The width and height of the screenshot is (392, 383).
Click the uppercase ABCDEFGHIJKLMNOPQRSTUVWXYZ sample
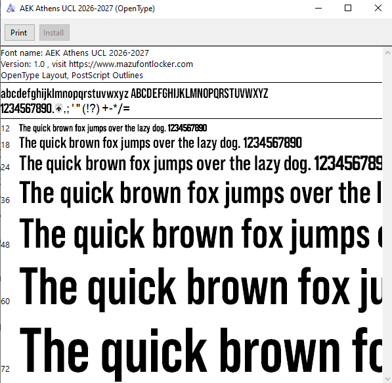tap(199, 93)
